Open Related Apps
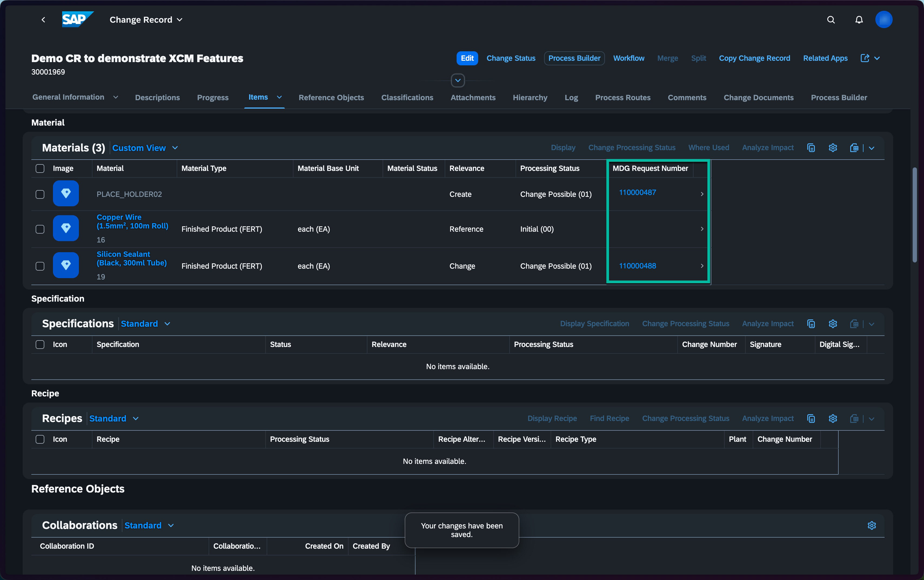 [825, 58]
